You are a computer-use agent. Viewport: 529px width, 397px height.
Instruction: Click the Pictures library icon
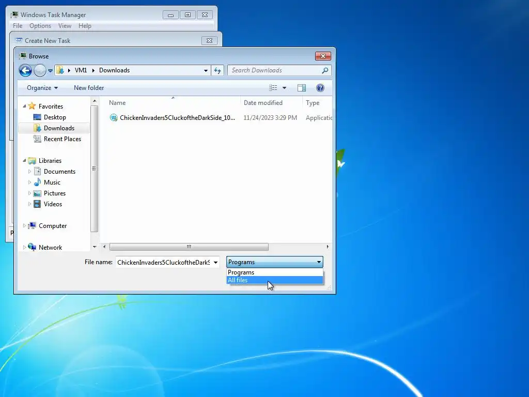coord(37,193)
